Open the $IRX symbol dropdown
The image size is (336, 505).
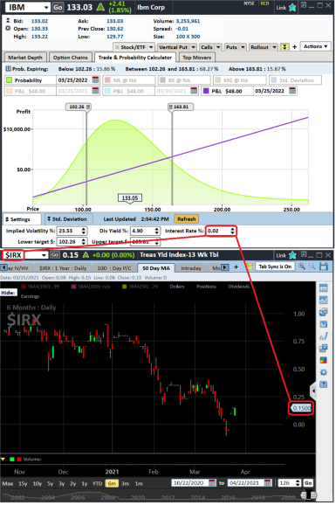[44, 255]
